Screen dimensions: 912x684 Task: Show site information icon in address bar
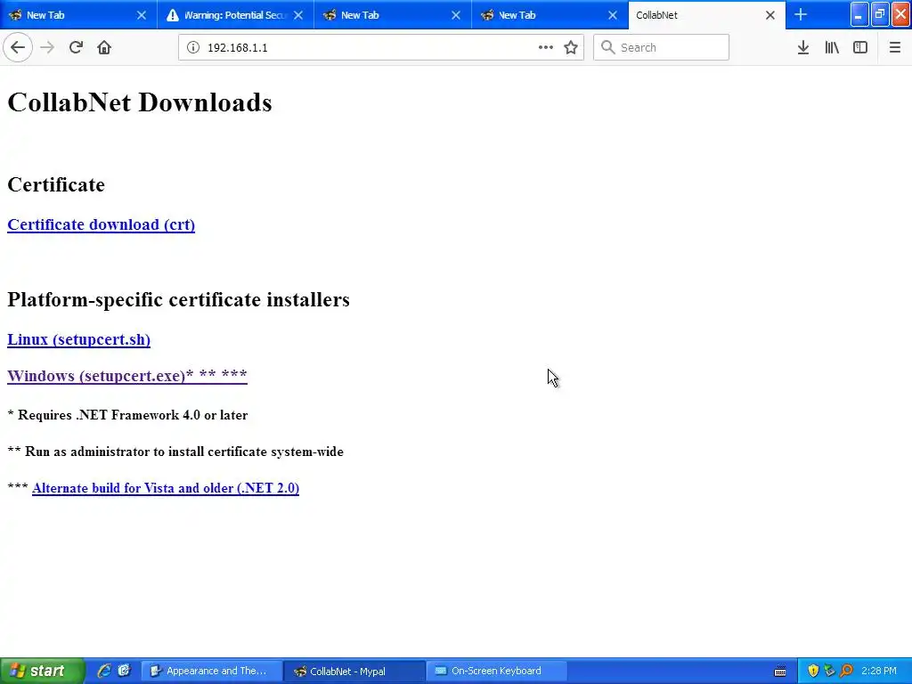pyautogui.click(x=192, y=47)
